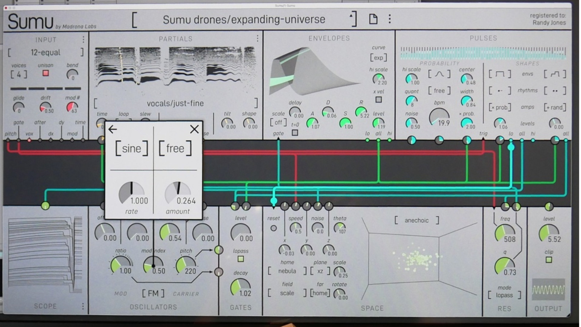Viewport: 581px width, 327px height.
Task: Open the sine waveform selector in popup
Action: [131, 148]
